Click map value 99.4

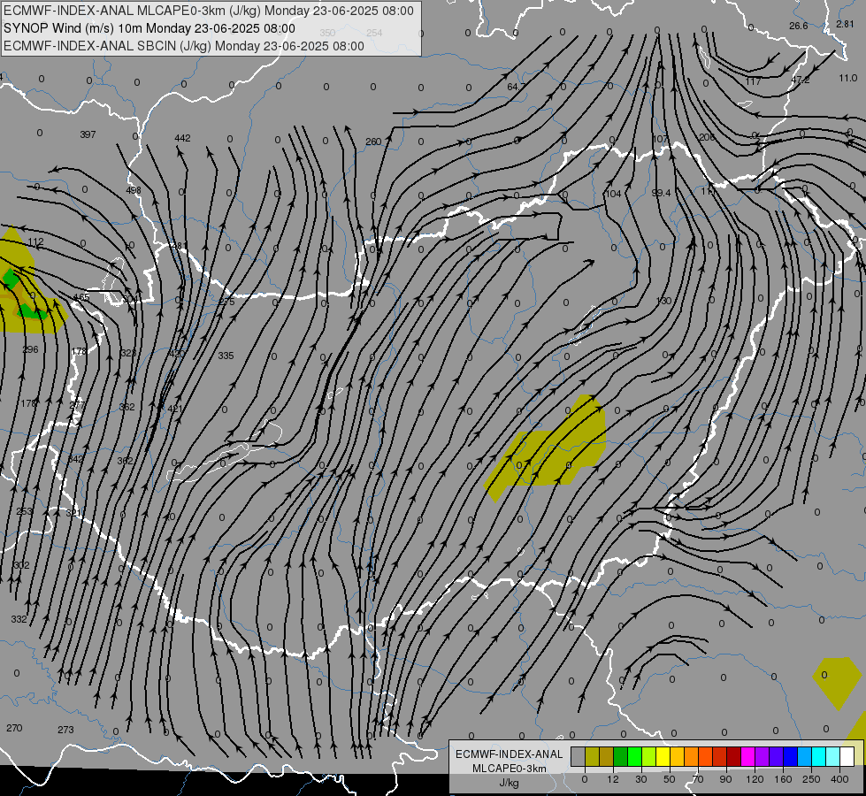coord(661,192)
